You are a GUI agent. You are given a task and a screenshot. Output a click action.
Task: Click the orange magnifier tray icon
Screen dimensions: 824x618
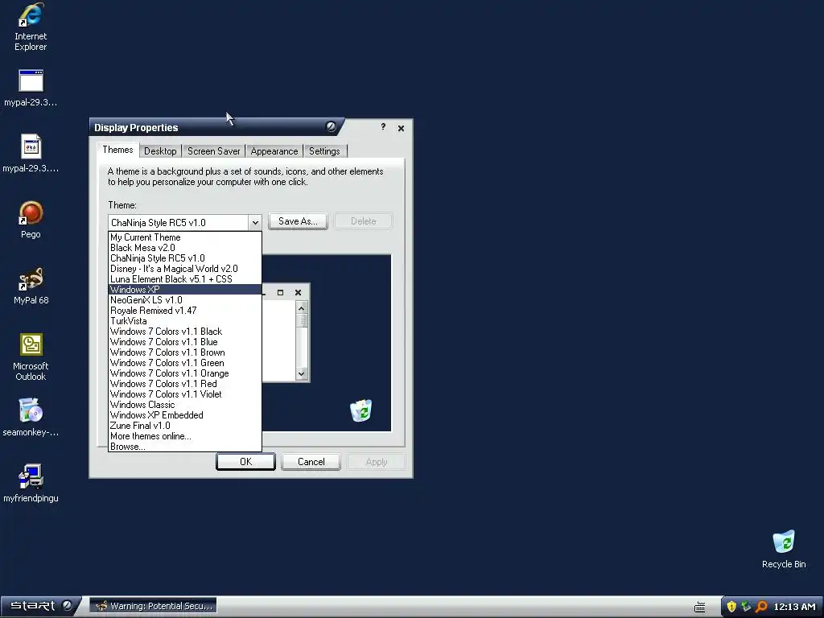pos(761,607)
